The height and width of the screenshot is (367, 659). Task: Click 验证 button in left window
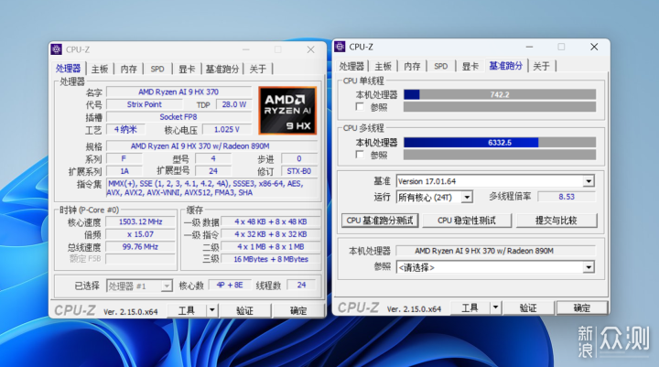(245, 310)
